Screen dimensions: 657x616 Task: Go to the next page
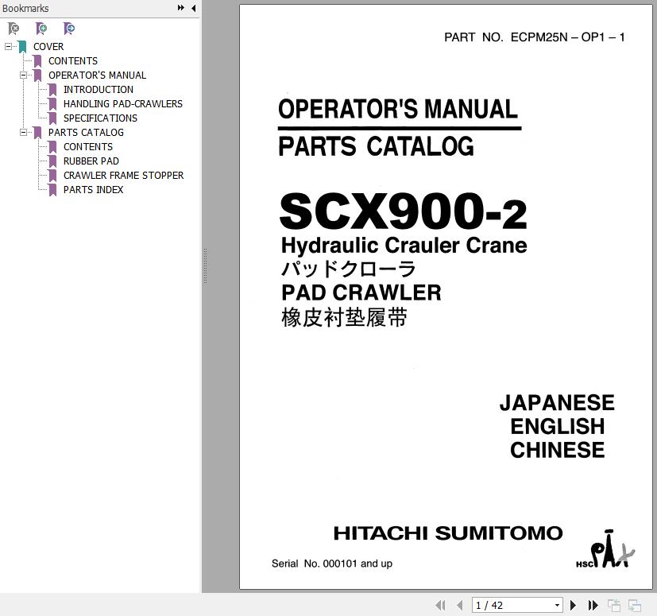pyautogui.click(x=574, y=605)
